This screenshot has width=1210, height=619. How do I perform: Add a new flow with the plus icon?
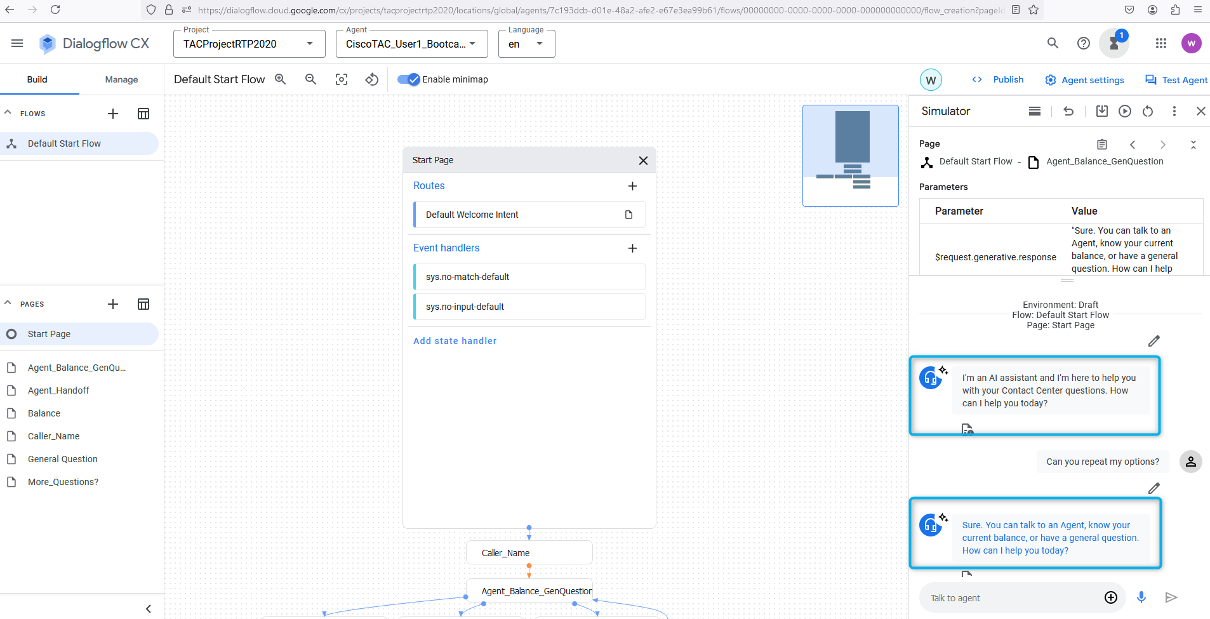113,114
